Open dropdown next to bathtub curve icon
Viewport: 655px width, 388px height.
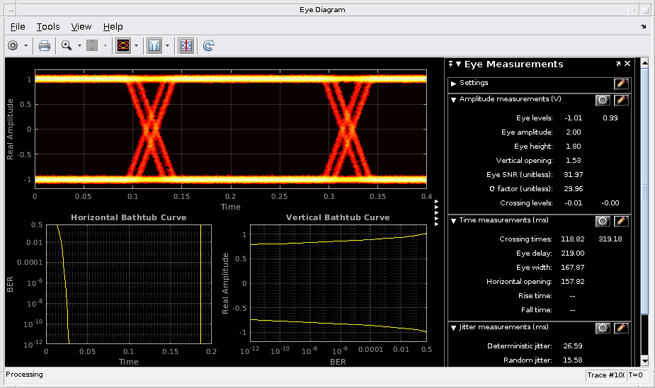167,45
